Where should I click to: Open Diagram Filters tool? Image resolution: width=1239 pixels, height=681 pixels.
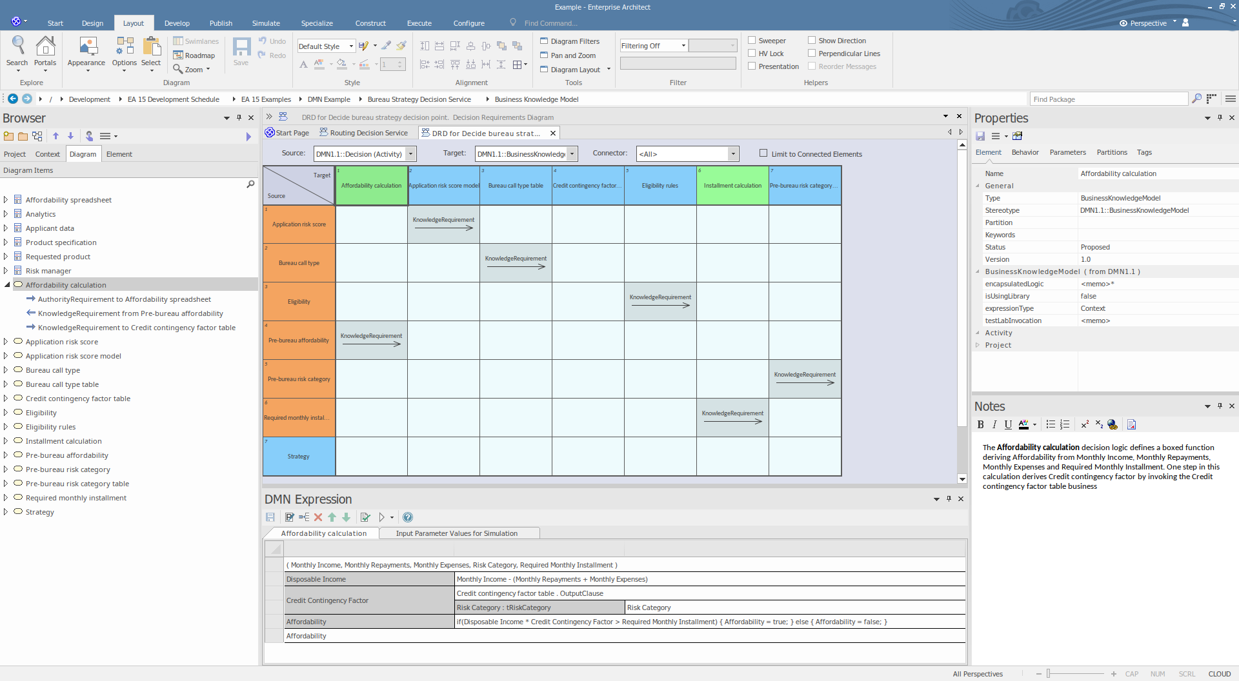[x=570, y=41]
